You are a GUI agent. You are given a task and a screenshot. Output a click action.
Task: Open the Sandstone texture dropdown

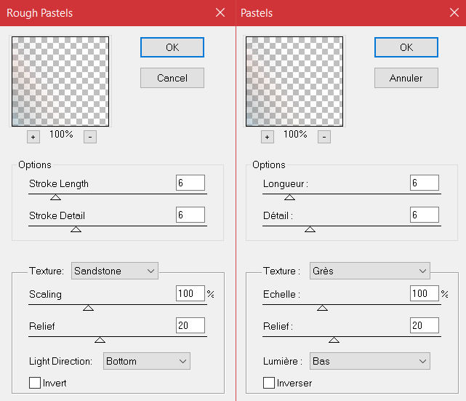pos(115,271)
